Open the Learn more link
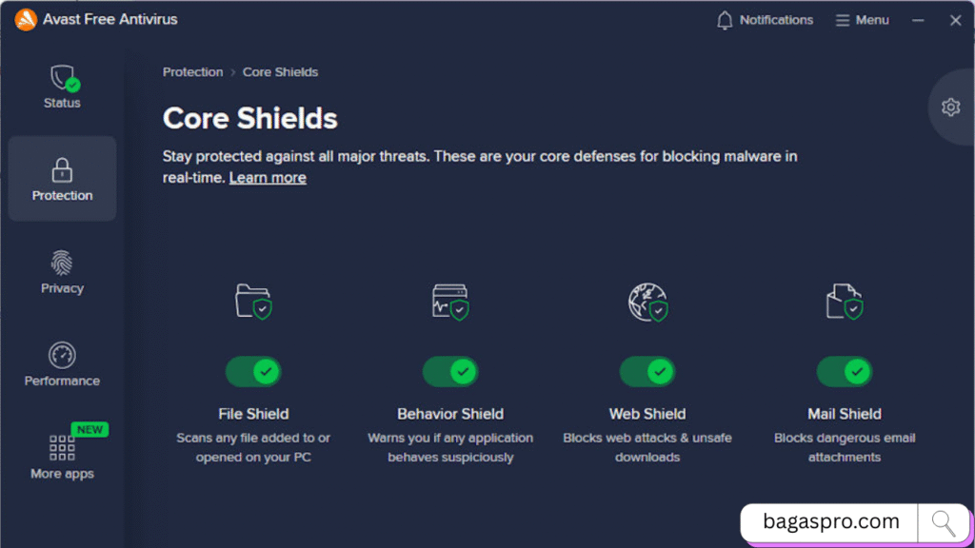This screenshot has width=975, height=548. 268,177
